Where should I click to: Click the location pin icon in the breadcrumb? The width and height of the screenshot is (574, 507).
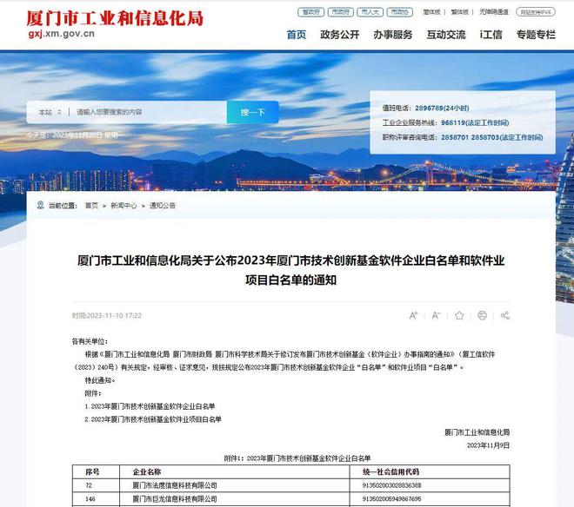click(x=40, y=206)
